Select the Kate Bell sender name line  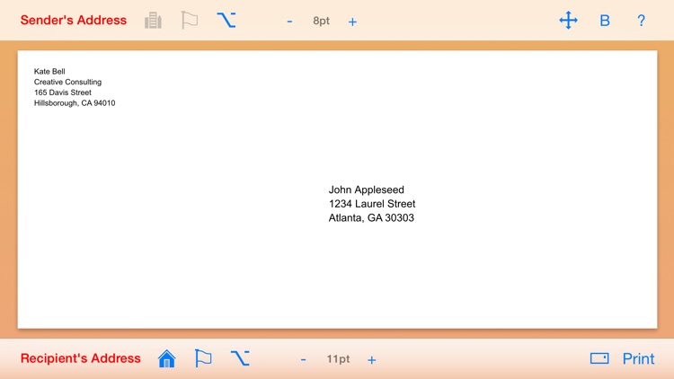(x=49, y=71)
